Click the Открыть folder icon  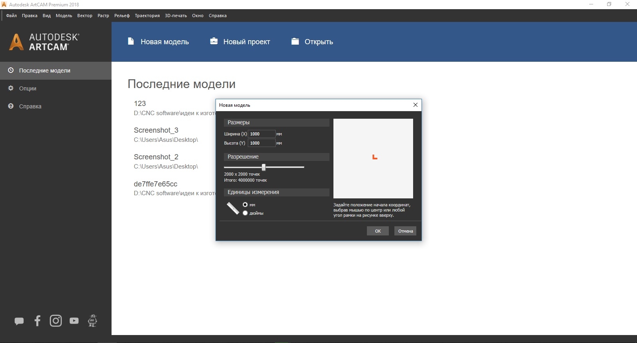click(x=295, y=41)
